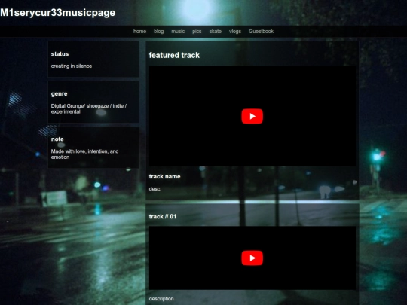Image resolution: width=407 pixels, height=305 pixels.
Task: Play the featured track YouTube video
Action: click(252, 116)
